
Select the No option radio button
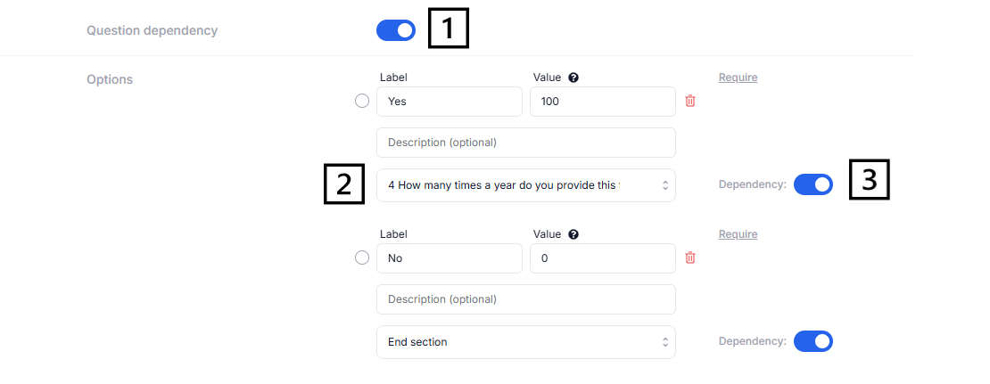click(x=362, y=258)
